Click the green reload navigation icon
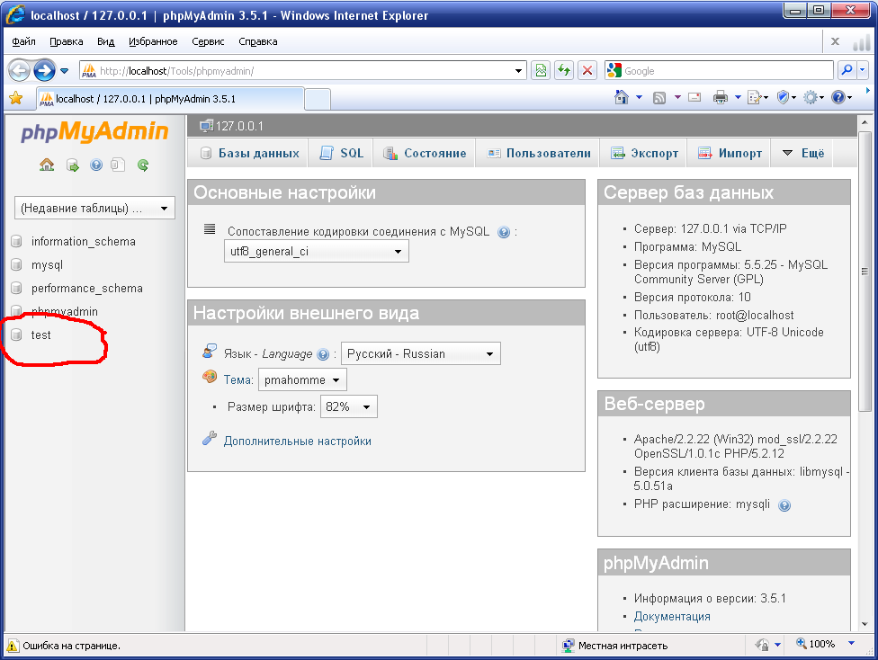This screenshot has width=878, height=660. click(x=143, y=165)
